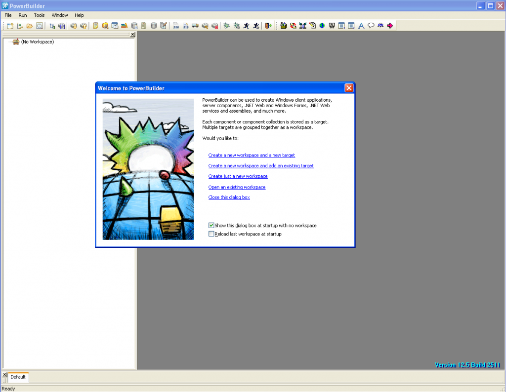Screen dimensions: 506x392
Task: Open the To-Do List notepad icon
Action: click(x=95, y=26)
